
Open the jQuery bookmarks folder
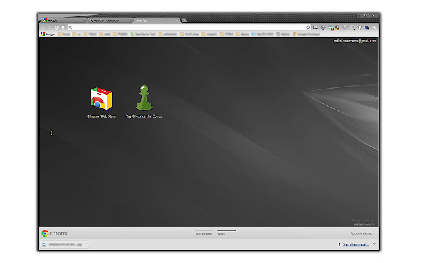243,34
